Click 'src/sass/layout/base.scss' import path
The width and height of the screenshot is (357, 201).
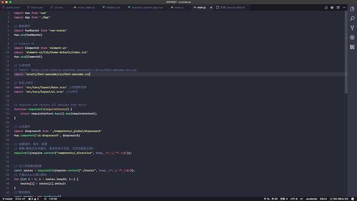click(46, 87)
